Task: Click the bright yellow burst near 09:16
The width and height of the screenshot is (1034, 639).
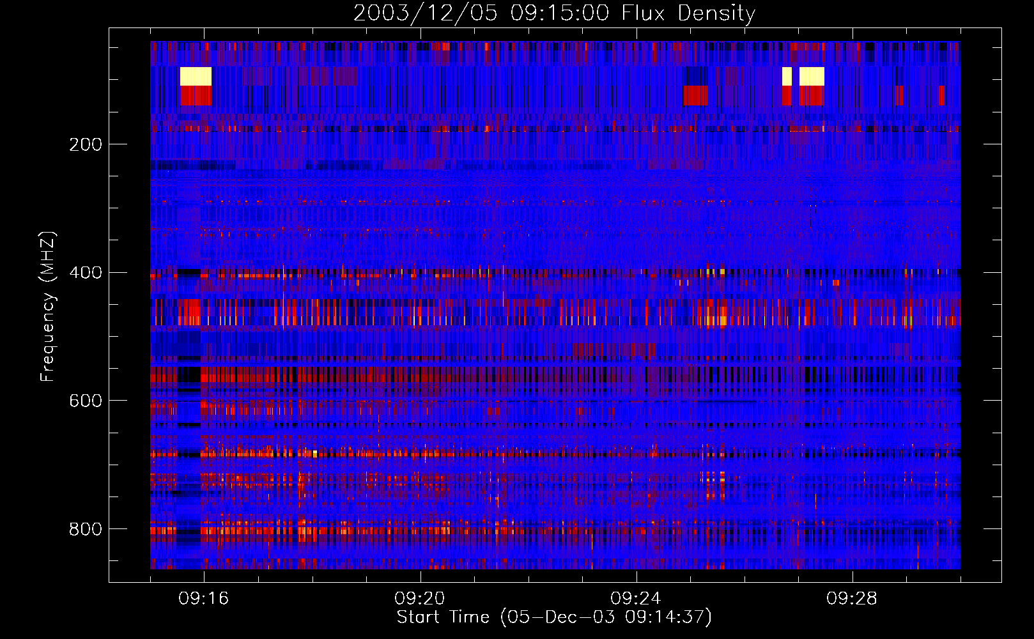Action: 196,76
